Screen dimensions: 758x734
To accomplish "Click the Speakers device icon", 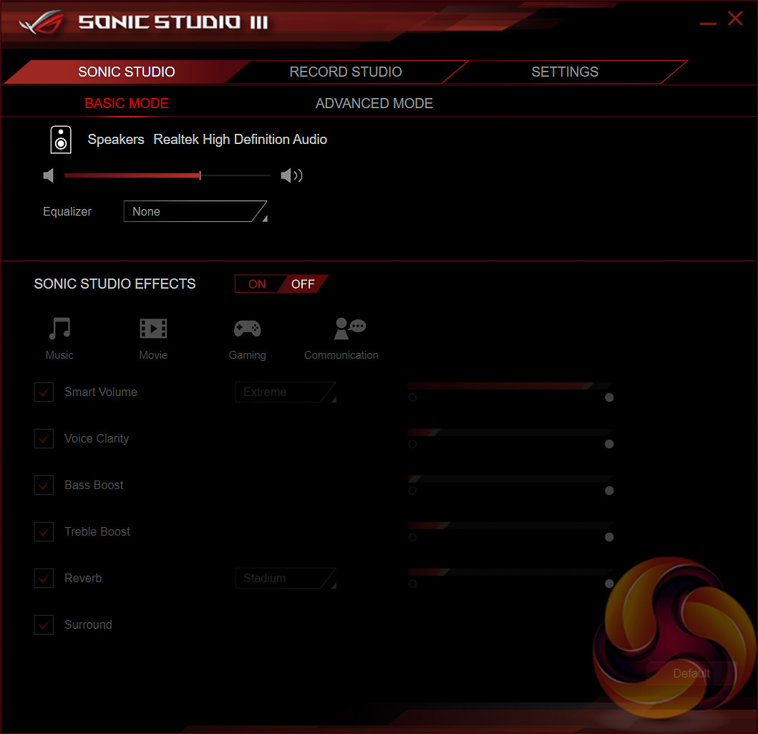I will point(61,140).
